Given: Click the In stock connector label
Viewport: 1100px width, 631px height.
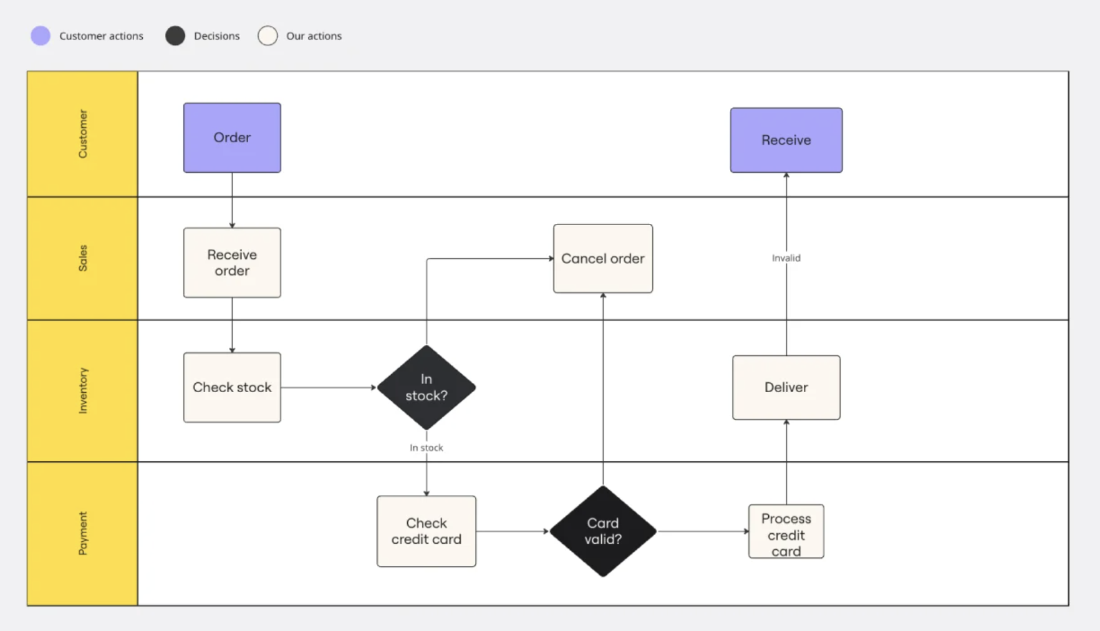Looking at the screenshot, I should (427, 448).
